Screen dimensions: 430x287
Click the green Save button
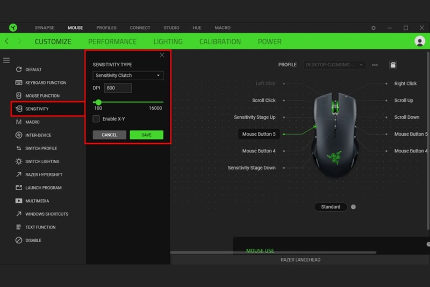click(x=146, y=135)
